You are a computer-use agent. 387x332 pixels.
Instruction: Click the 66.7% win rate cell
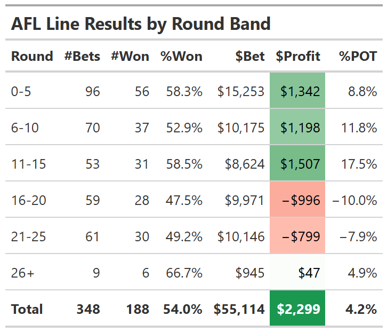coord(184,273)
